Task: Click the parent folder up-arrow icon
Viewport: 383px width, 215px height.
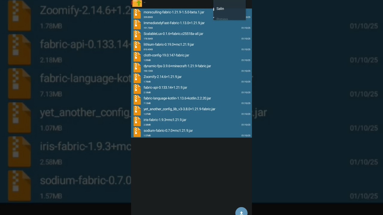Action: click(x=137, y=3)
